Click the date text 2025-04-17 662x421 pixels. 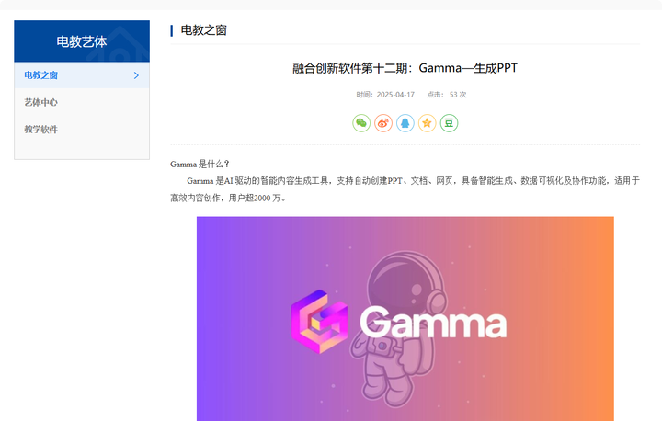395,95
